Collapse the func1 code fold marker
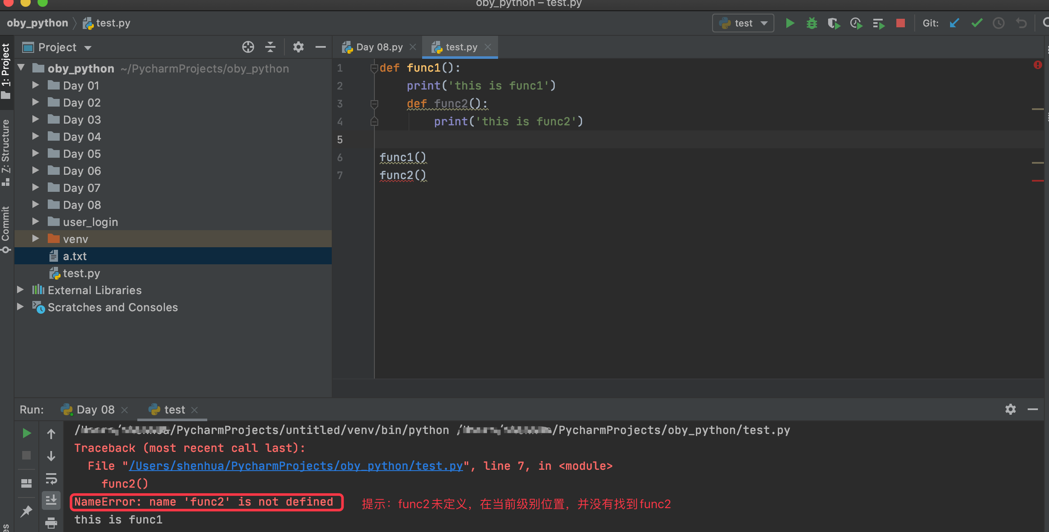The image size is (1049, 532). (374, 68)
